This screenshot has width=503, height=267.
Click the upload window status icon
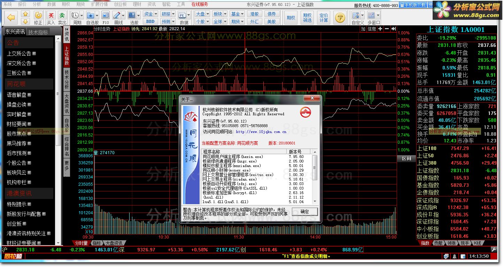click(x=463, y=256)
